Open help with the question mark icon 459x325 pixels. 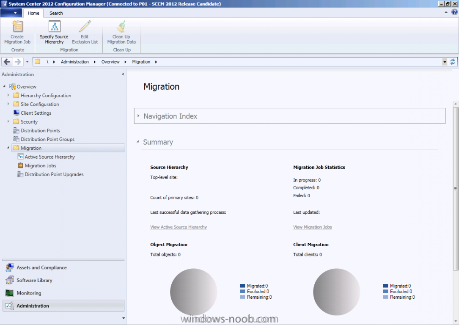click(x=454, y=12)
